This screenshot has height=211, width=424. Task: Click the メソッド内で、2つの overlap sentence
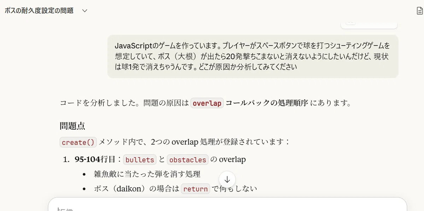194,142
